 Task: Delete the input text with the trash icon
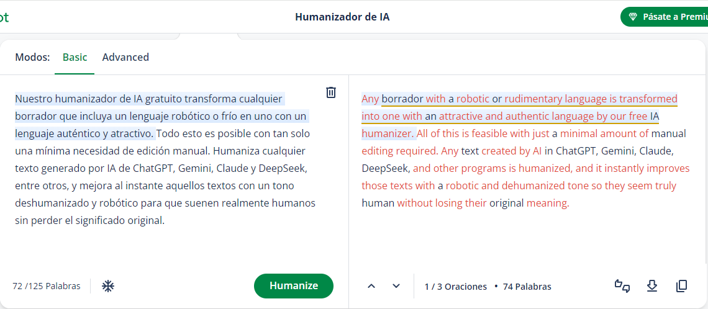pyautogui.click(x=331, y=92)
